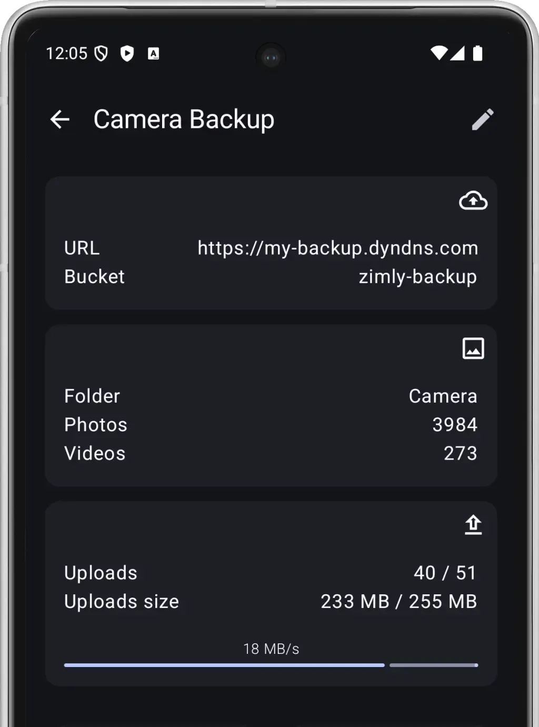
Task: Tap the 18 MB/s upload progress bar
Action: (x=269, y=664)
